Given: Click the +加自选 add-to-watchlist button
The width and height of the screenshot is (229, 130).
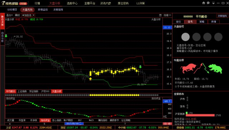Looking at the screenshot, I should 26,15.
